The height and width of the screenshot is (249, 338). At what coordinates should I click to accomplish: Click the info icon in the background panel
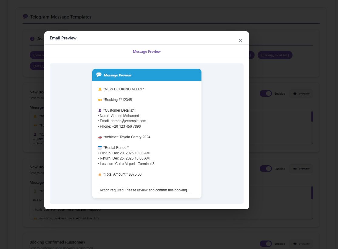click(32, 39)
